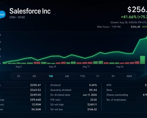Screen dimensions: 147x118
Task: Click the Closed: Aug 28 timestamp
Action: 129,22
